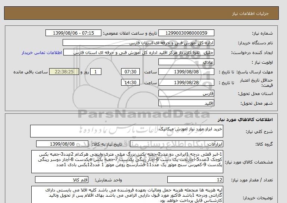Click the goods need date field 1399/08/08
The height and width of the screenshot is (203, 287).
(x=62, y=144)
